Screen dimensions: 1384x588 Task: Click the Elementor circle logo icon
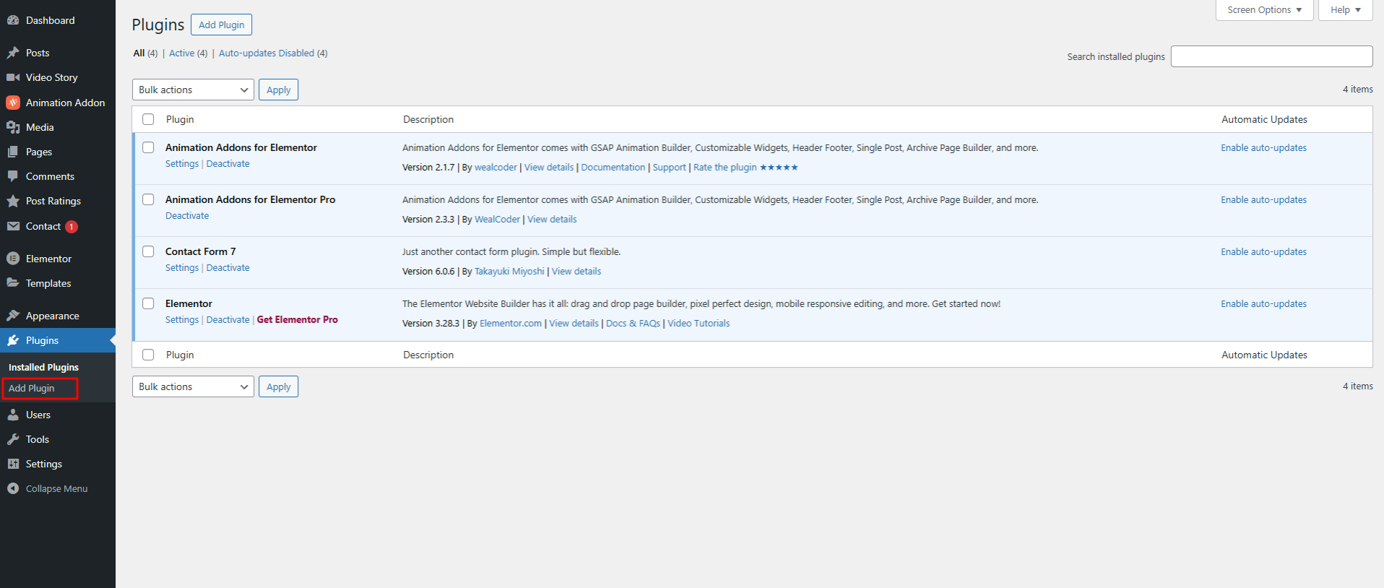point(13,259)
